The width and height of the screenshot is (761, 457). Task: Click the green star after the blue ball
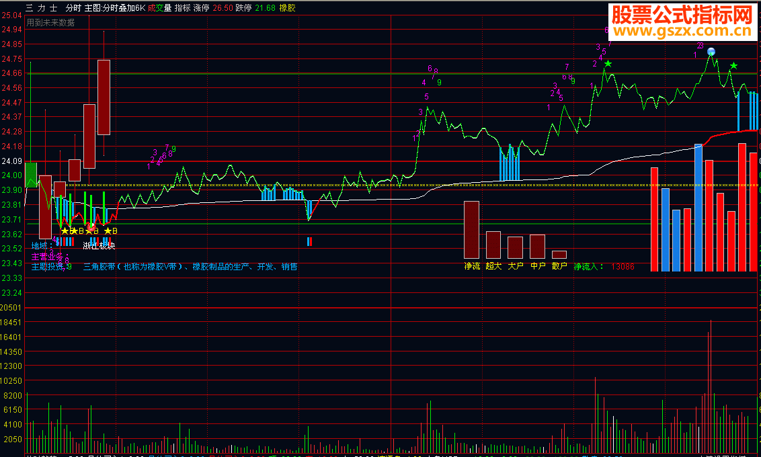point(734,65)
